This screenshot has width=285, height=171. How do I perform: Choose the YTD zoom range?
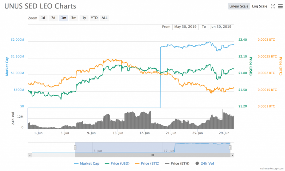(94, 18)
